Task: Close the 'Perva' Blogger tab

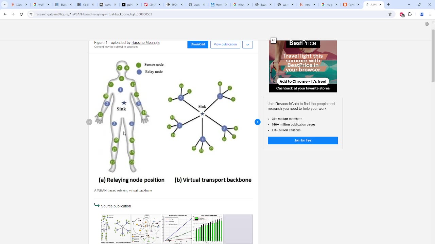Action: 358,5
